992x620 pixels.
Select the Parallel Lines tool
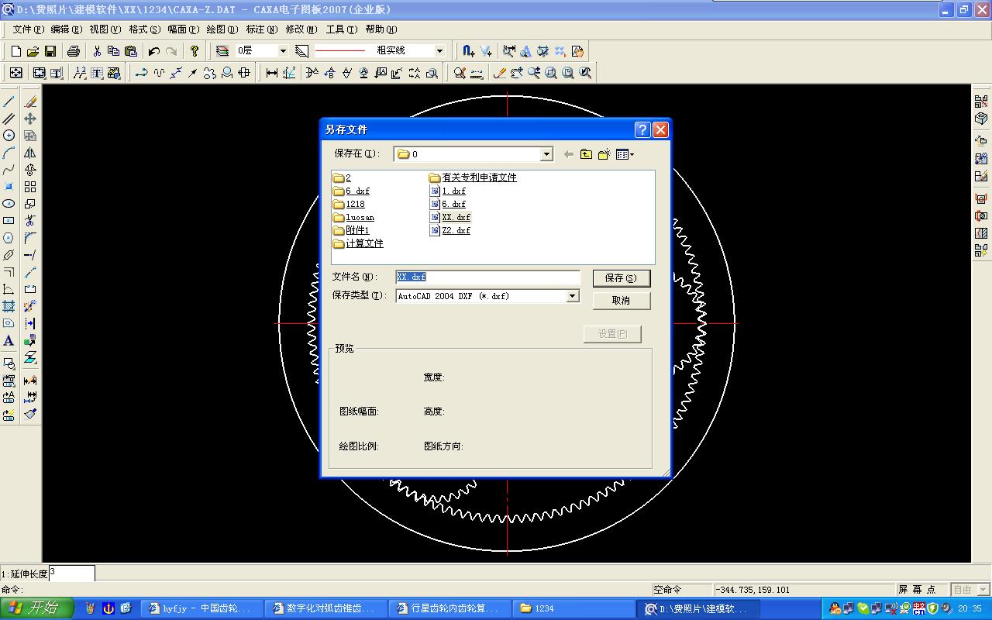(x=9, y=119)
